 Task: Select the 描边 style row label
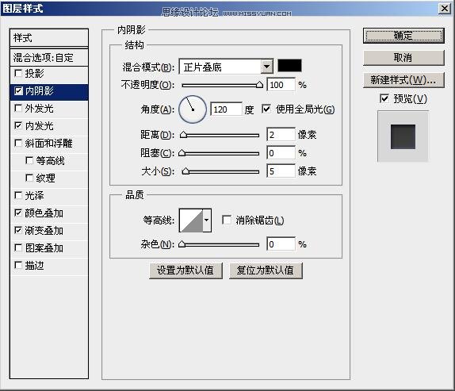pyautogui.click(x=34, y=266)
